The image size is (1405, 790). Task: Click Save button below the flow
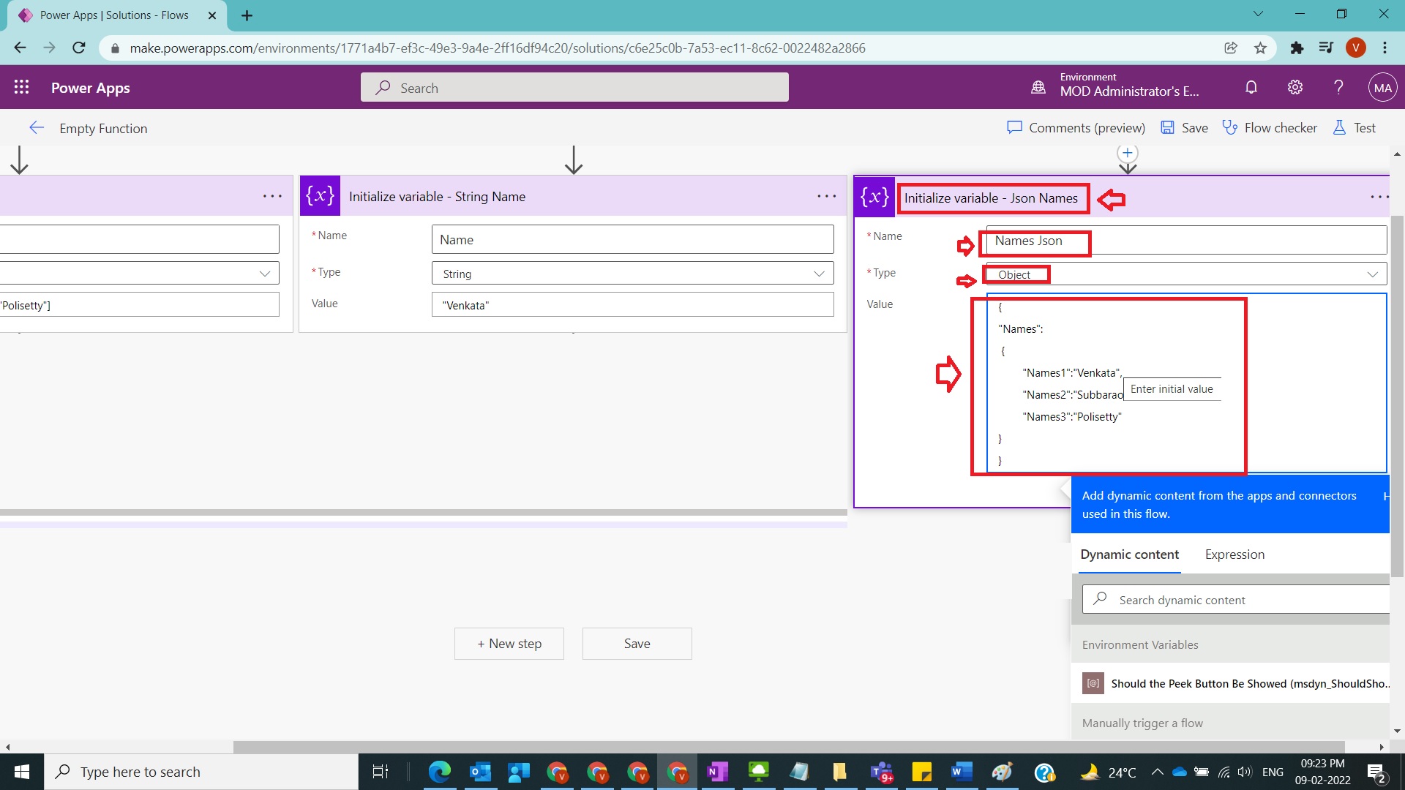coord(637,644)
